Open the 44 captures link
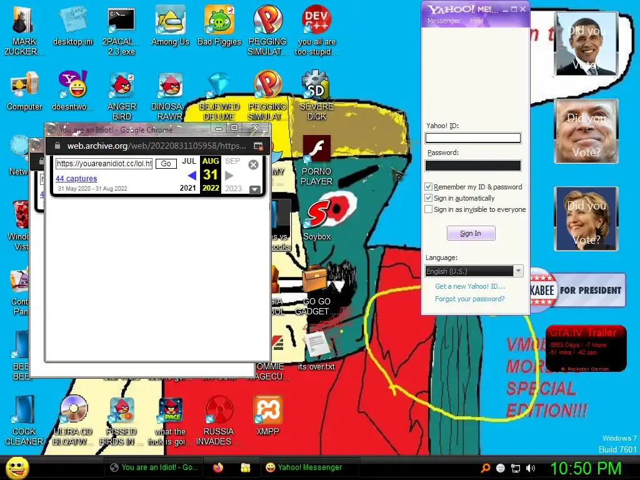This screenshot has height=480, width=640. point(76,178)
